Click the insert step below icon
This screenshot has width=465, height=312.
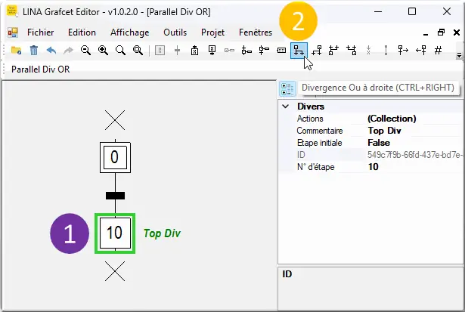[x=212, y=51]
